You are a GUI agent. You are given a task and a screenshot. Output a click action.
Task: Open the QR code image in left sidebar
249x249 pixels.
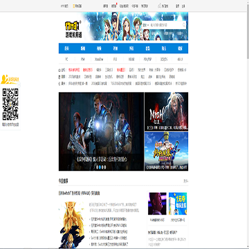10,104
